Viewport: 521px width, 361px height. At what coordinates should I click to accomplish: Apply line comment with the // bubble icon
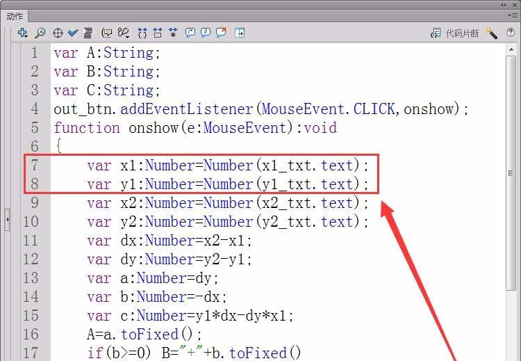206,33
